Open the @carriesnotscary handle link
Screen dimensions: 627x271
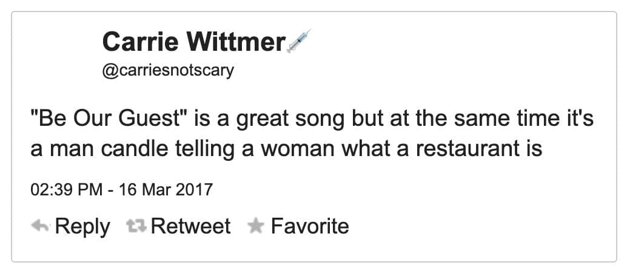(x=168, y=70)
